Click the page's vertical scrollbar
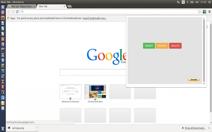The width and height of the screenshot is (212, 132). (211, 68)
